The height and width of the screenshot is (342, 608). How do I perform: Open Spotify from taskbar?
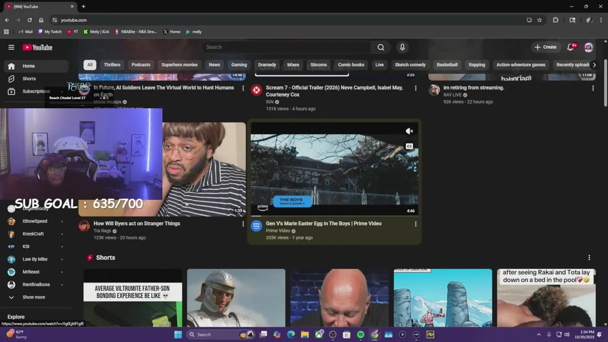pyautogui.click(x=361, y=334)
